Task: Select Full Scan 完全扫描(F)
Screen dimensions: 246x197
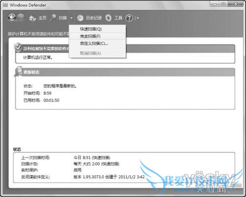Action: (x=97, y=36)
